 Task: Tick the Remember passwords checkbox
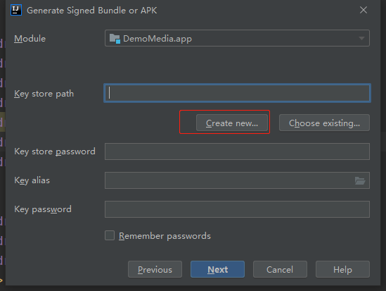click(110, 235)
